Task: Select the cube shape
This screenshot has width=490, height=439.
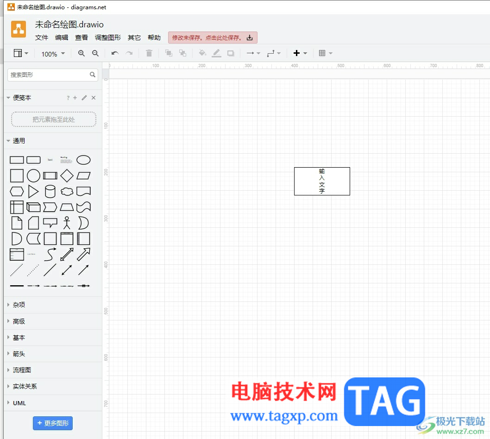Action: (33, 207)
